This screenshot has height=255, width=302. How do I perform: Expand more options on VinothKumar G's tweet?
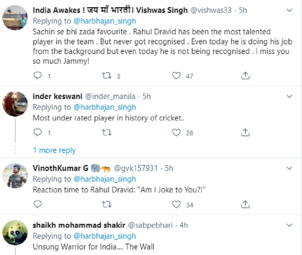[290, 168]
